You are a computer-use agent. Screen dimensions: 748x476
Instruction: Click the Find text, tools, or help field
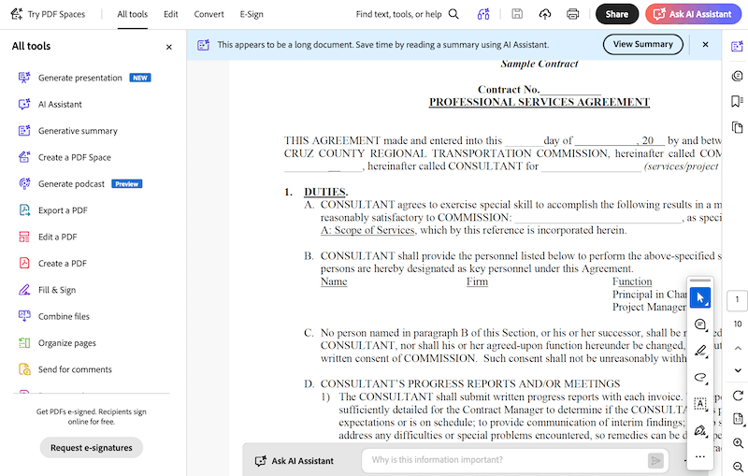point(399,14)
